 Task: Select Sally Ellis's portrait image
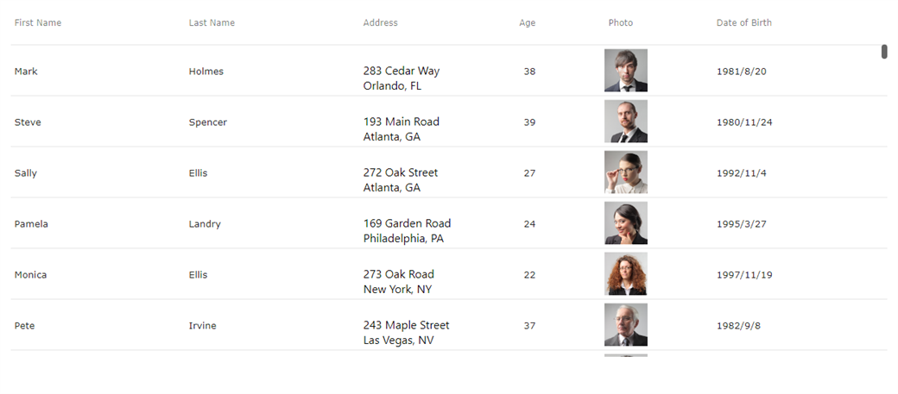(625, 172)
